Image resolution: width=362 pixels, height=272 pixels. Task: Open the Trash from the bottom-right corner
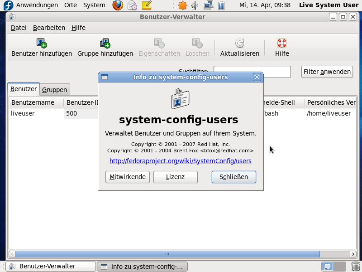point(355,266)
